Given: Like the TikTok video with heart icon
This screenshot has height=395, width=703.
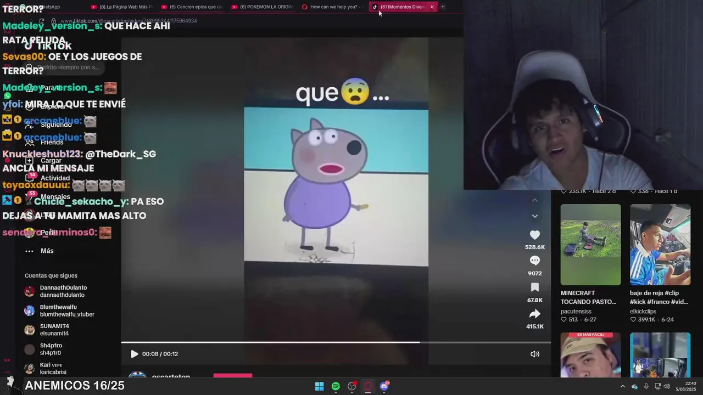Looking at the screenshot, I should [x=534, y=235].
